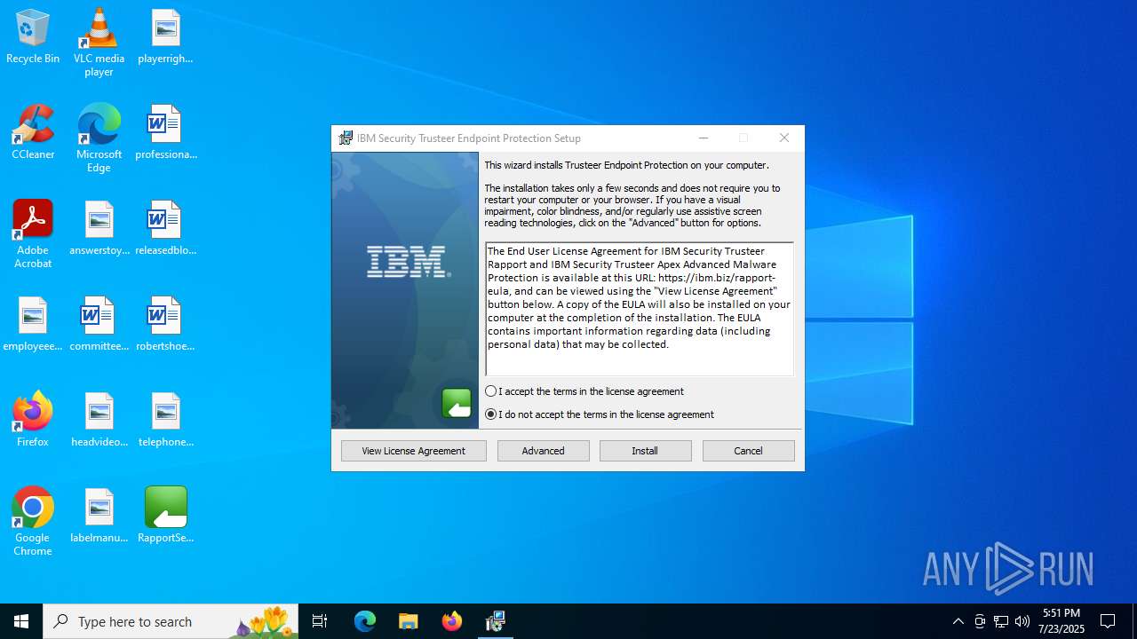Open CCleaner desktop shortcut
This screenshot has height=639, width=1137.
pos(33,133)
